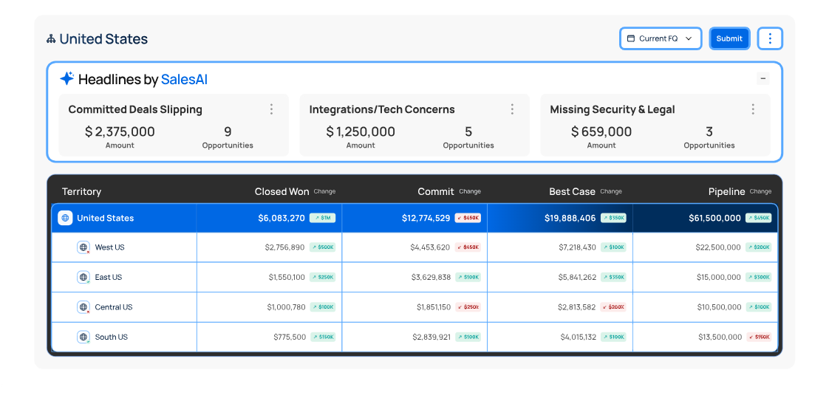Click the $500K change badge for West US
Screen dimensions: 829x418
coord(322,247)
